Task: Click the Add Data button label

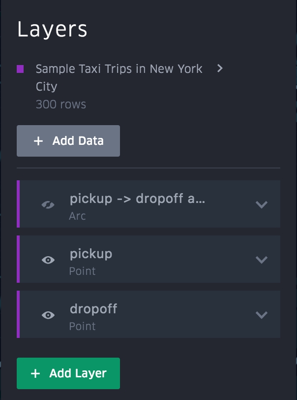Action: [x=78, y=141]
